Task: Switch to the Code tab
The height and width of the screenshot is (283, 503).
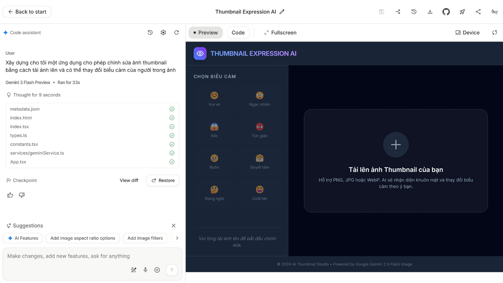Action: pos(238,32)
